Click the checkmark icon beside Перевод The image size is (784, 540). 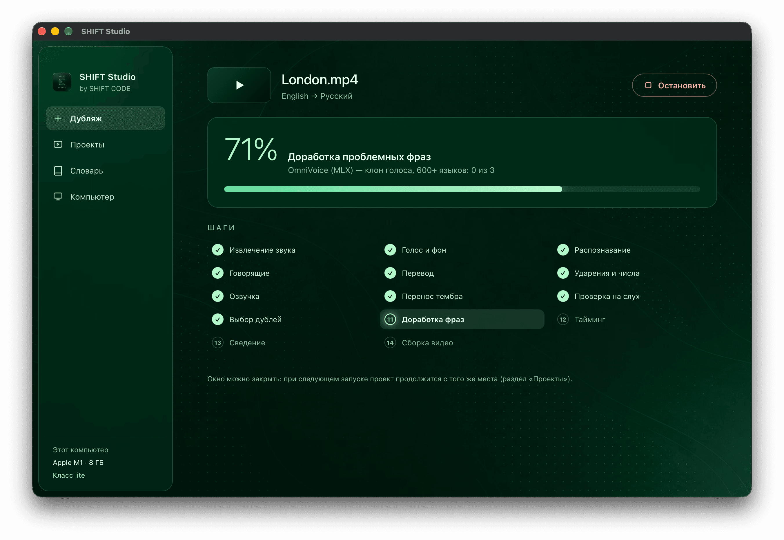click(x=390, y=273)
